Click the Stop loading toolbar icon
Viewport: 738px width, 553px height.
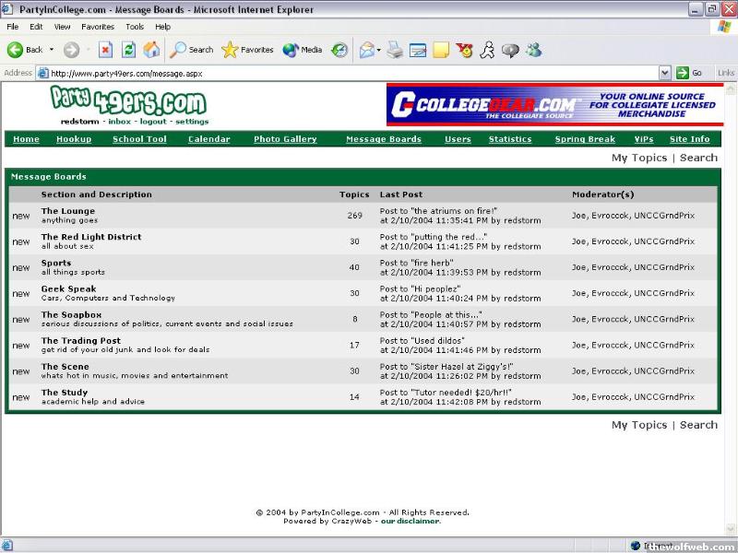pyautogui.click(x=105, y=50)
